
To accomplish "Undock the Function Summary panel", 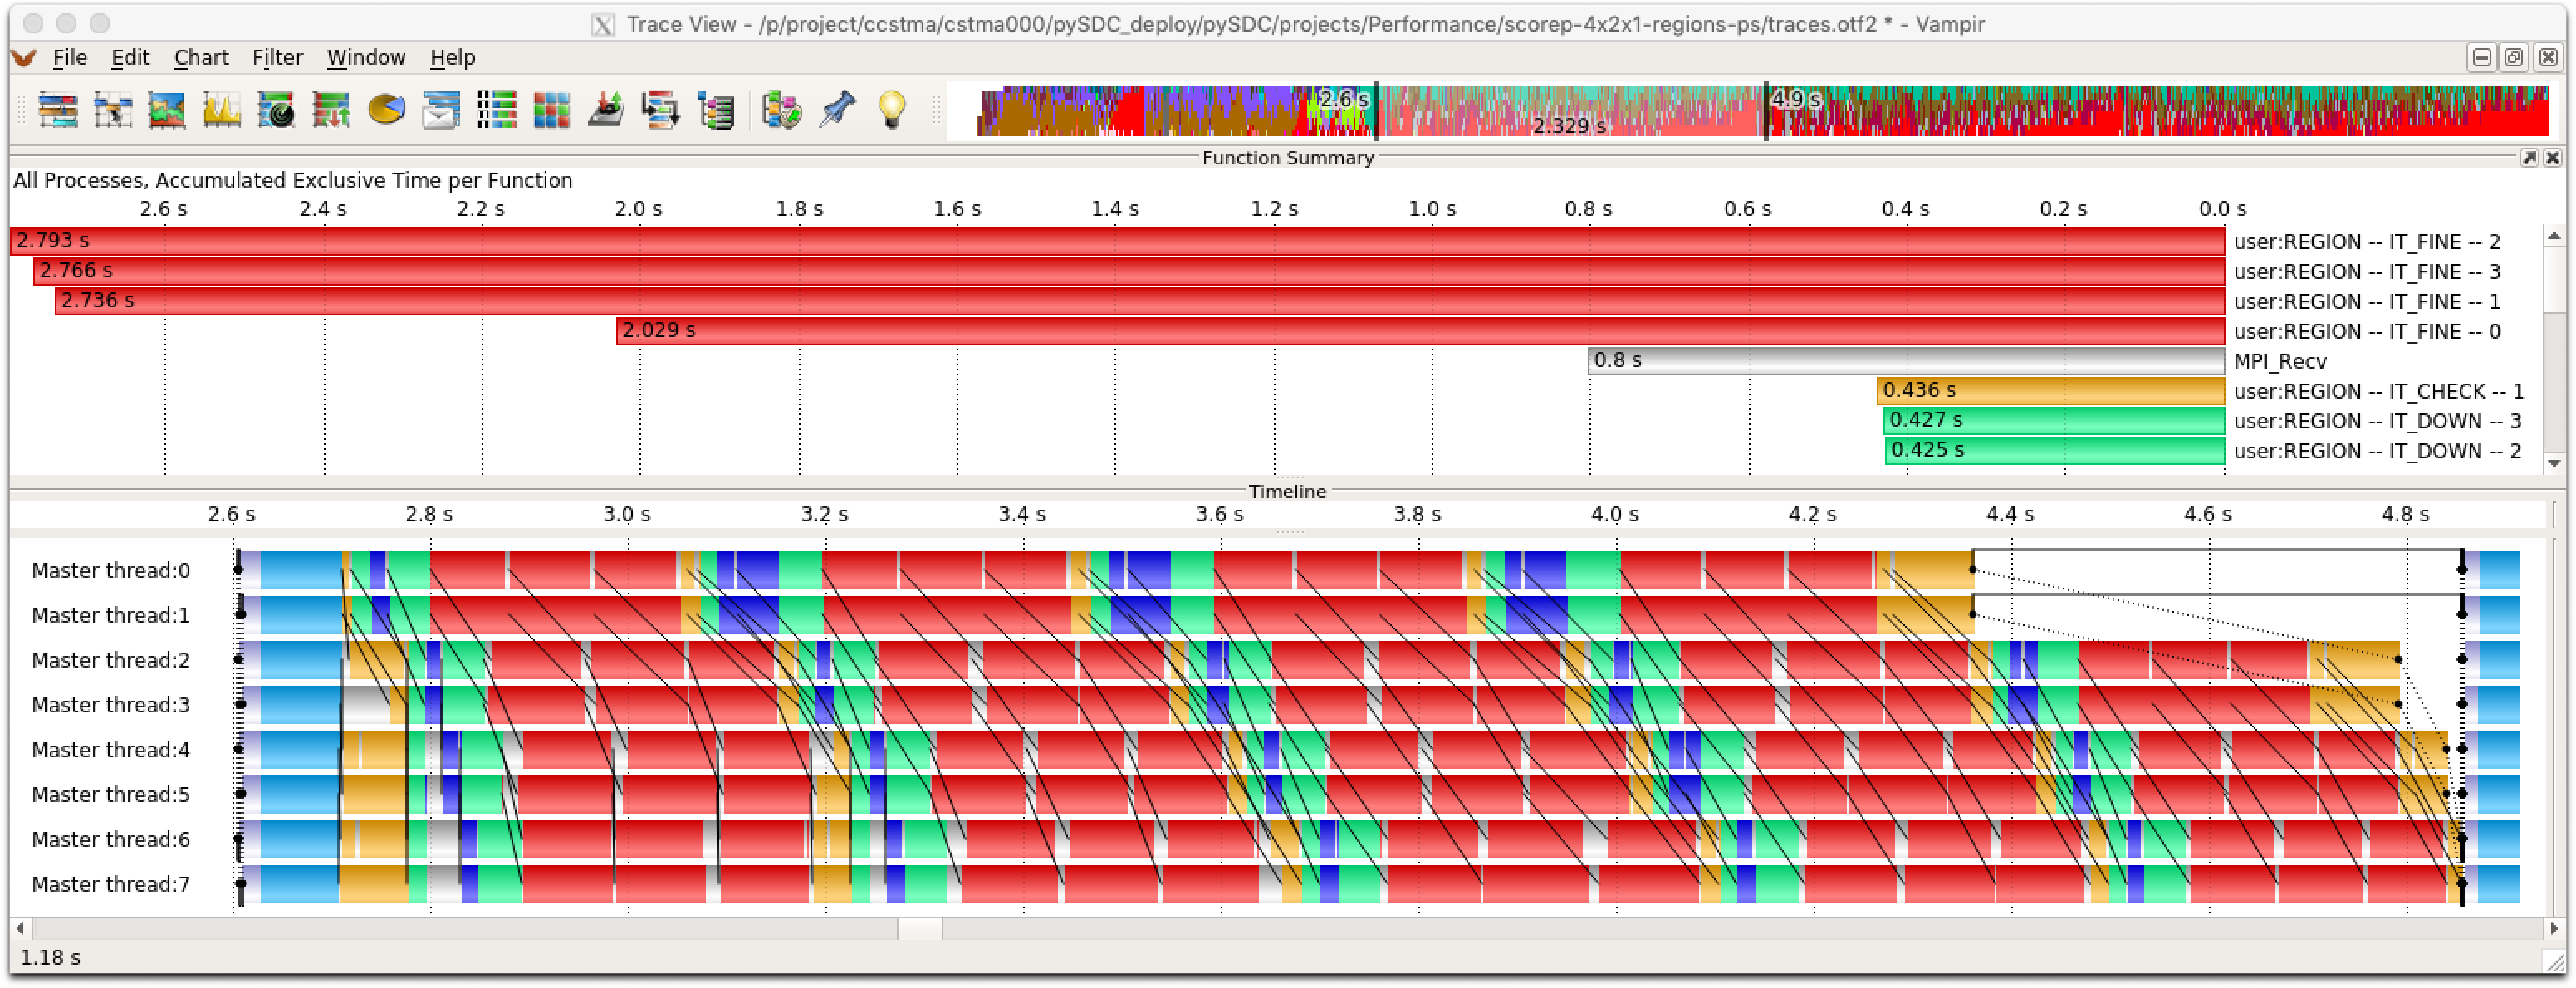I will click(2529, 158).
